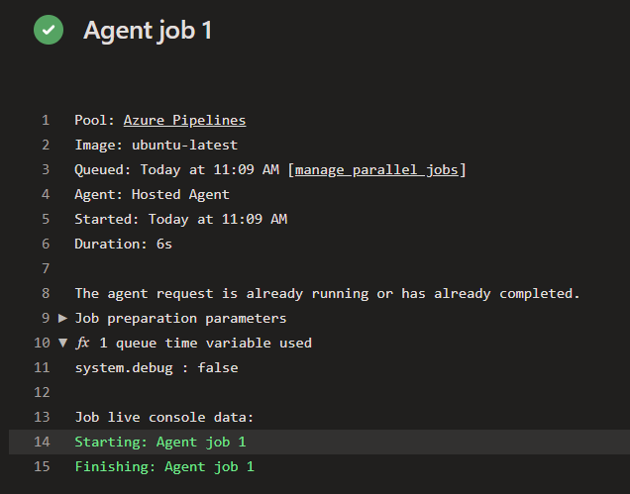Collapse the queue time variable section
Screen dimensions: 630x494
62,343
